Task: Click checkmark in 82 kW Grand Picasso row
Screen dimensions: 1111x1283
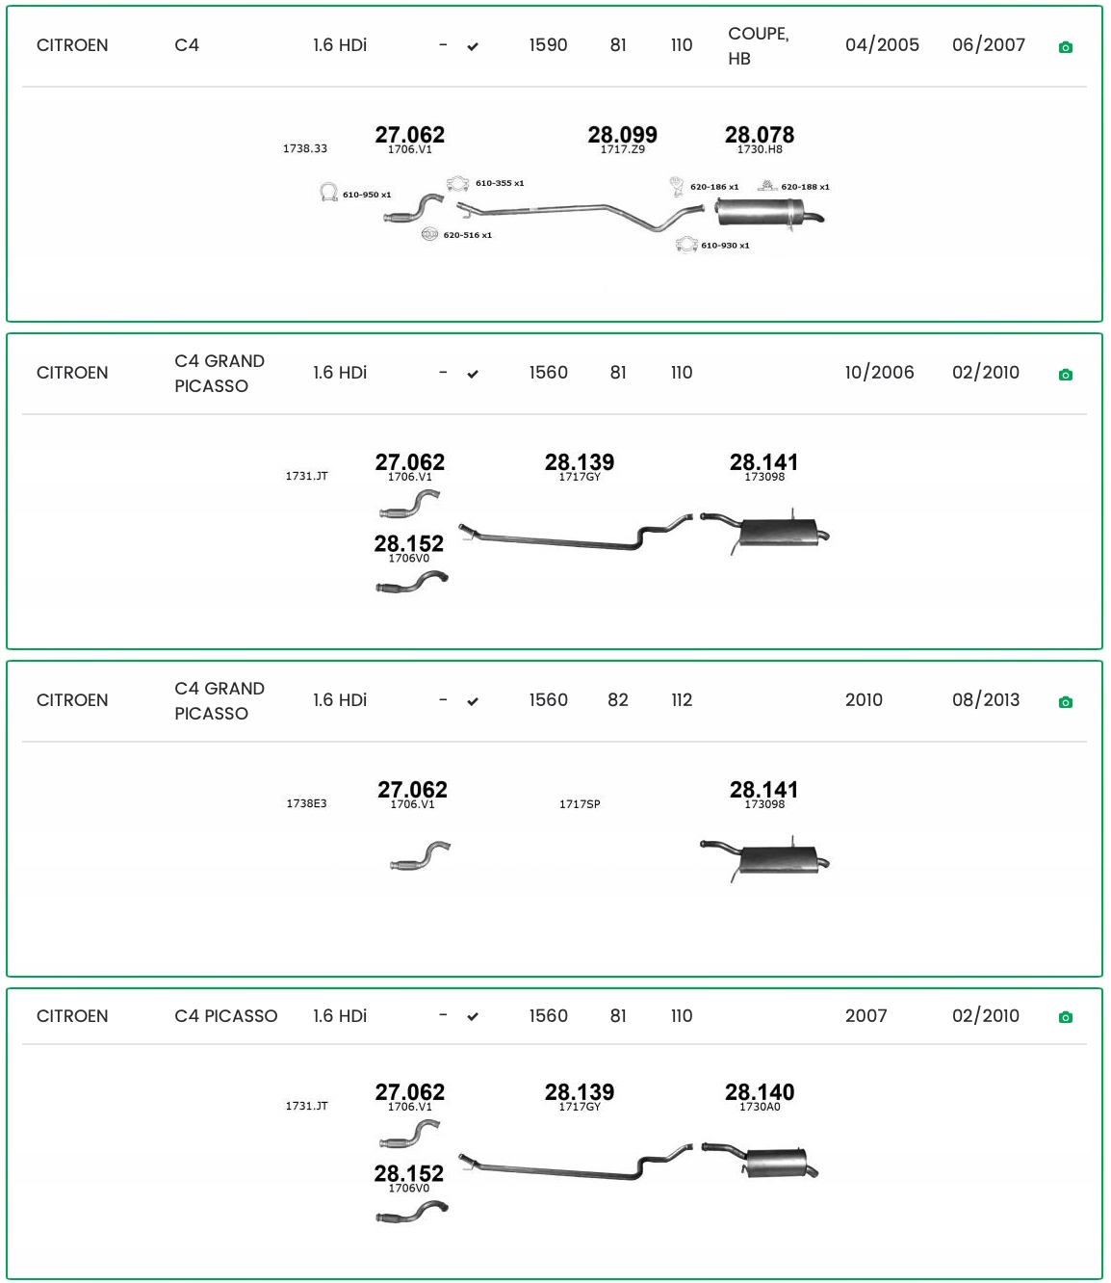Action: (473, 701)
